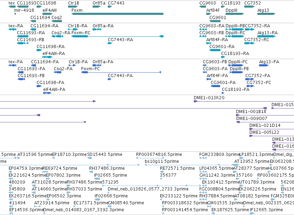294x215 pixels.
Task: Open the CG7443 gene label
Action: click(x=116, y=3)
